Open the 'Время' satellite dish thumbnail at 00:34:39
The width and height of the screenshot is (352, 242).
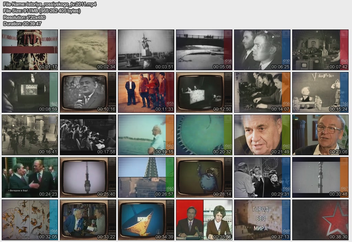pyautogui.click(x=146, y=220)
